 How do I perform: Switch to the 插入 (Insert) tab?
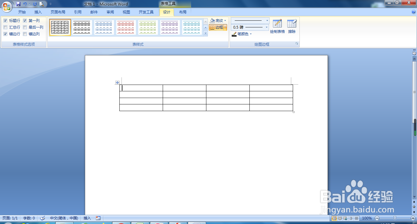click(x=38, y=12)
